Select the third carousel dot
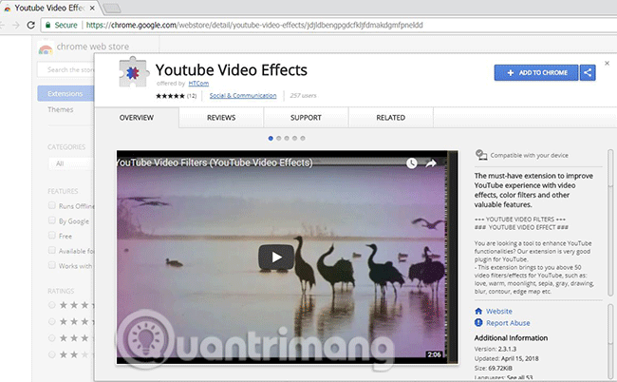Image resolution: width=617 pixels, height=382 pixels. click(287, 138)
